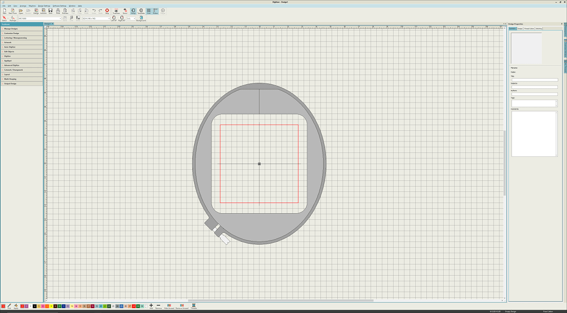Image resolution: width=567 pixels, height=313 pixels.
Task: Open the Machine menu
Action: click(32, 6)
